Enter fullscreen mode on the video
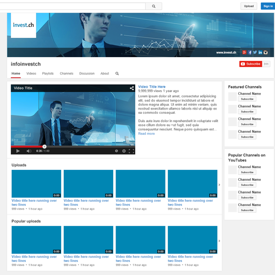The image size is (275, 275). 131,151
